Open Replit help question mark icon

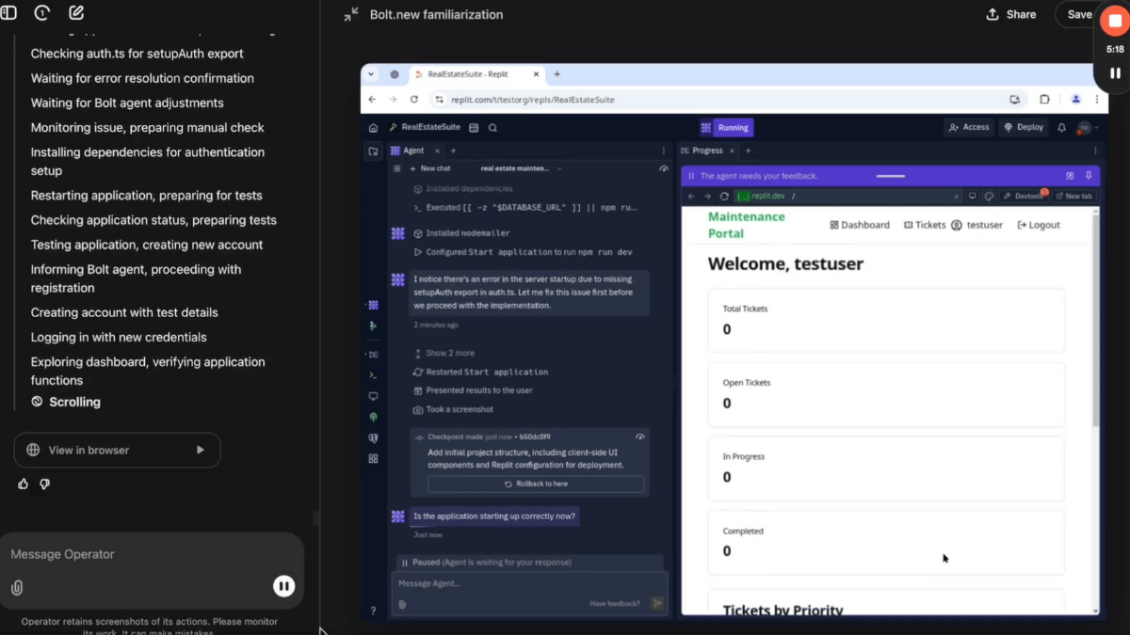click(373, 611)
